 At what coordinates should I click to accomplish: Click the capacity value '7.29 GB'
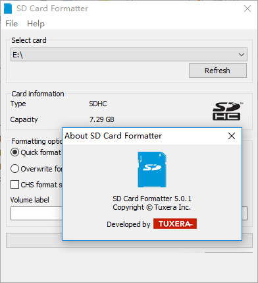[x=102, y=119]
